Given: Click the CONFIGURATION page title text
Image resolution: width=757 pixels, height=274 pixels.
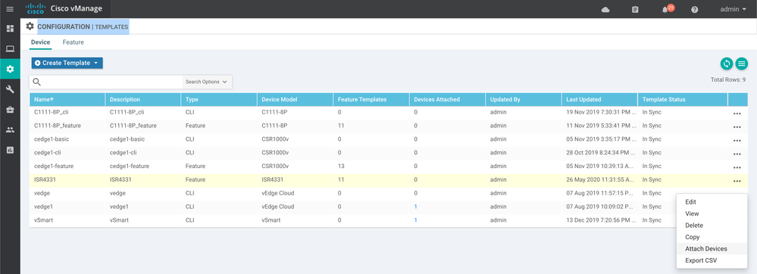Looking at the screenshot, I should [63, 26].
